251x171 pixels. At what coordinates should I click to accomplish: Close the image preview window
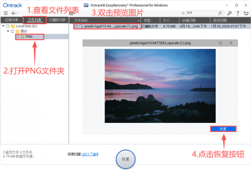(x=231, y=43)
